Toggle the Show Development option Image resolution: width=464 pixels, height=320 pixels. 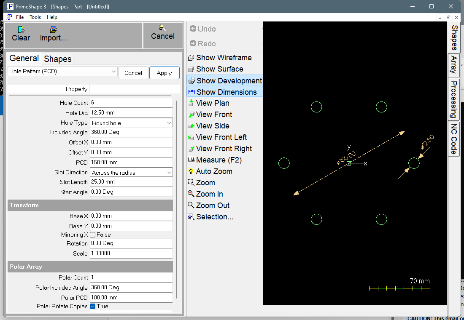[224, 80]
